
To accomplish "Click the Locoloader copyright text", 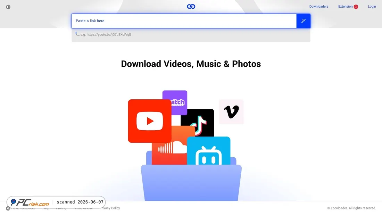I will (x=351, y=208).
